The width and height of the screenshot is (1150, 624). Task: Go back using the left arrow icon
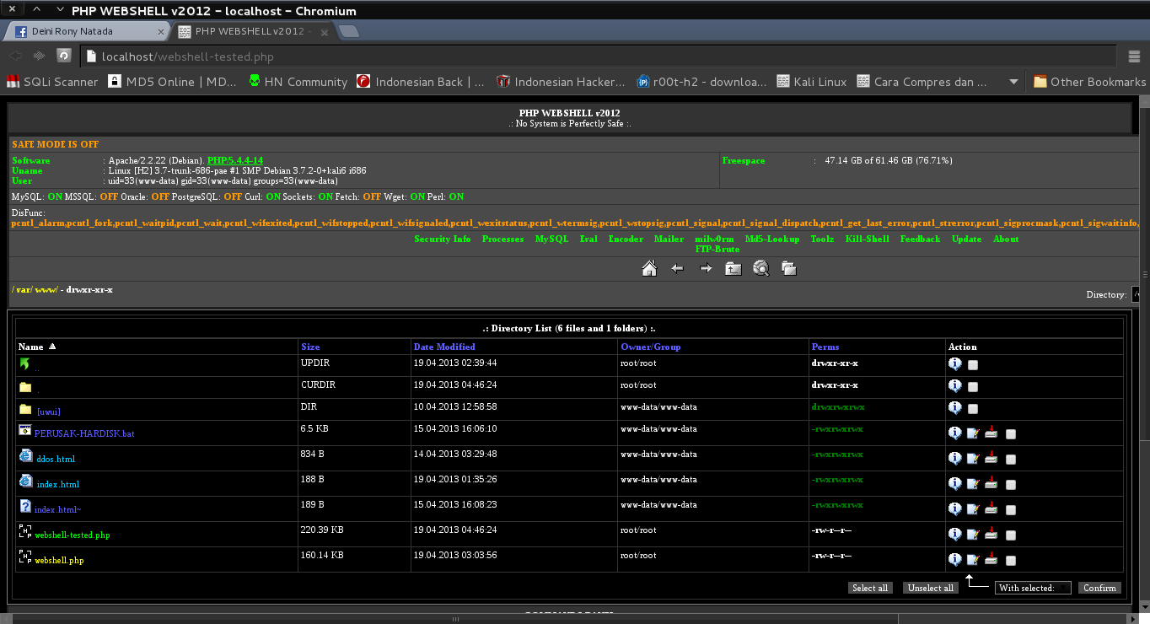(677, 267)
